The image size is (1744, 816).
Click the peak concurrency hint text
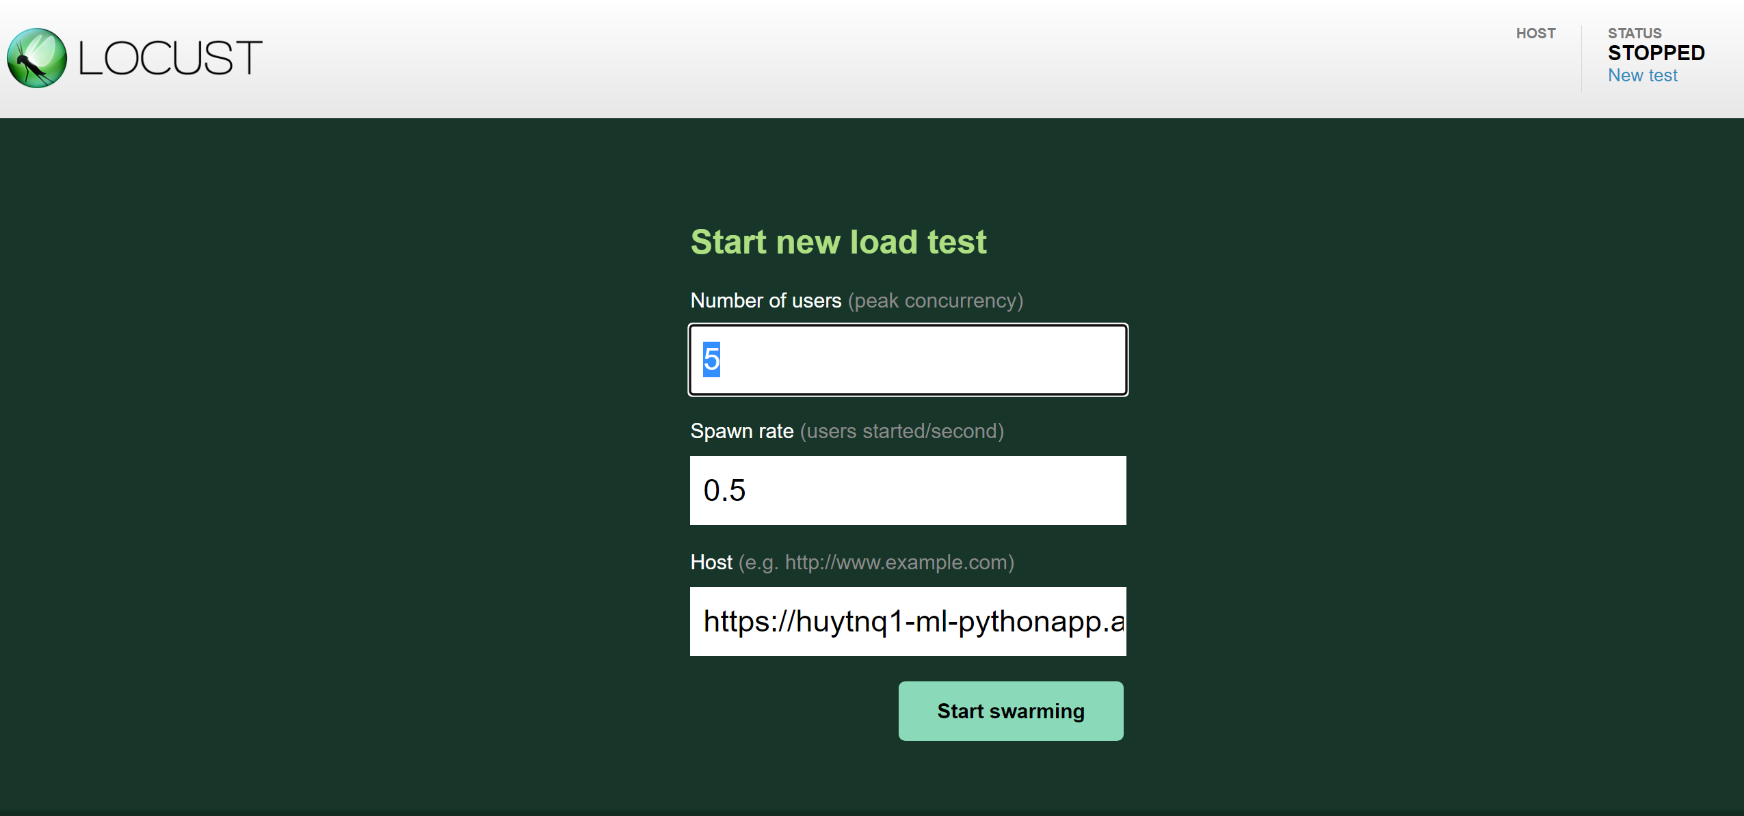[x=935, y=301]
